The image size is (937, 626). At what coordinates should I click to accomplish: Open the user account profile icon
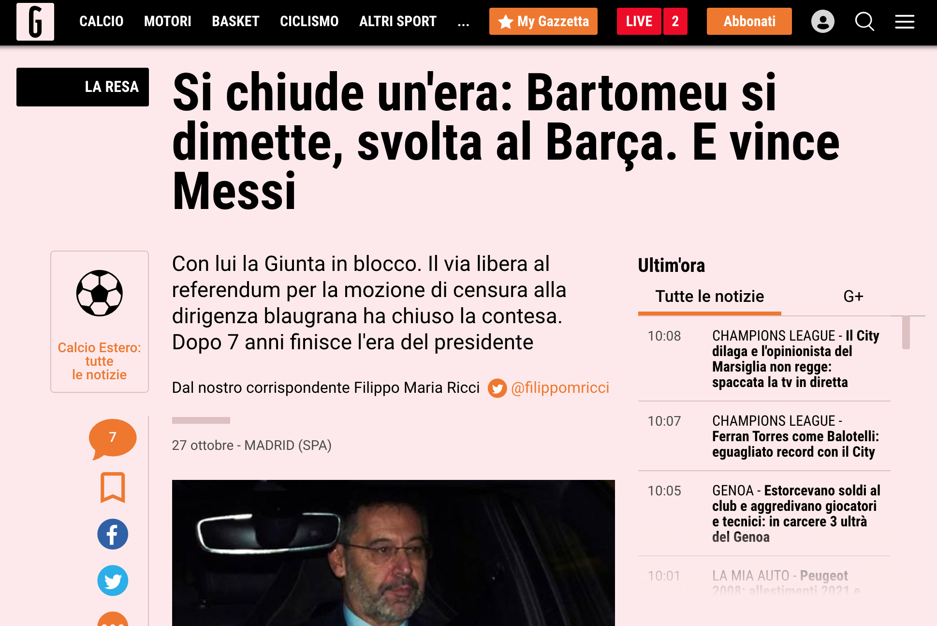point(822,22)
